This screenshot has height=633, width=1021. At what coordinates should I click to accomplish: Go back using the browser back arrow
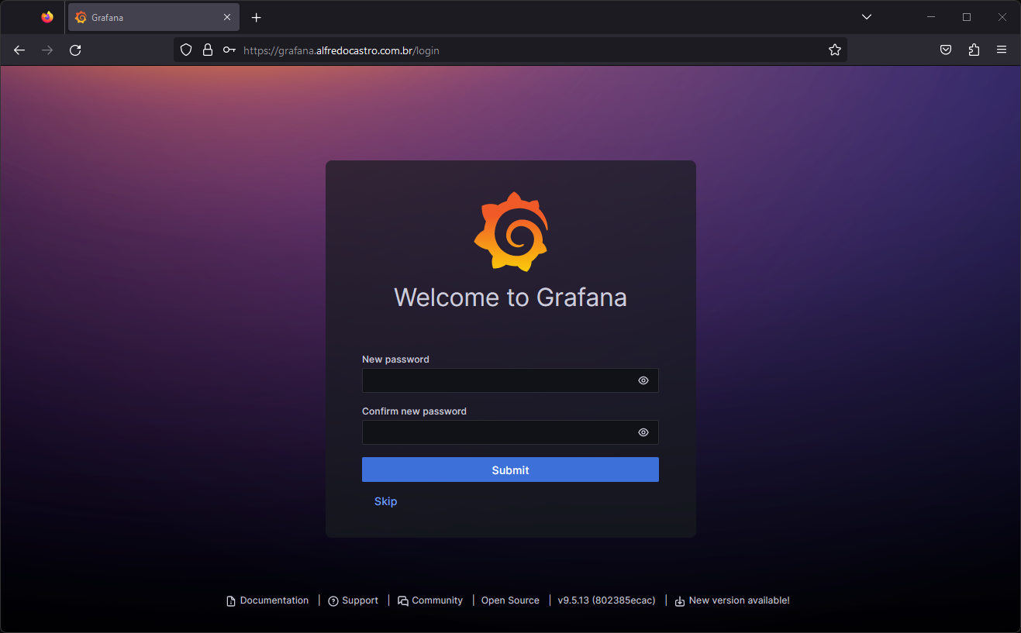19,50
